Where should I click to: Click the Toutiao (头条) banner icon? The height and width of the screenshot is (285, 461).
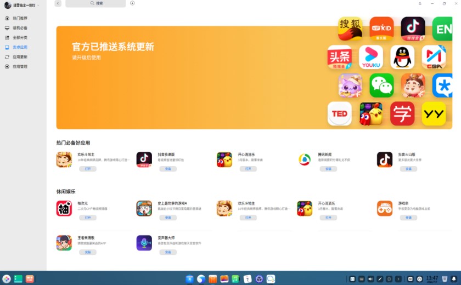click(340, 57)
